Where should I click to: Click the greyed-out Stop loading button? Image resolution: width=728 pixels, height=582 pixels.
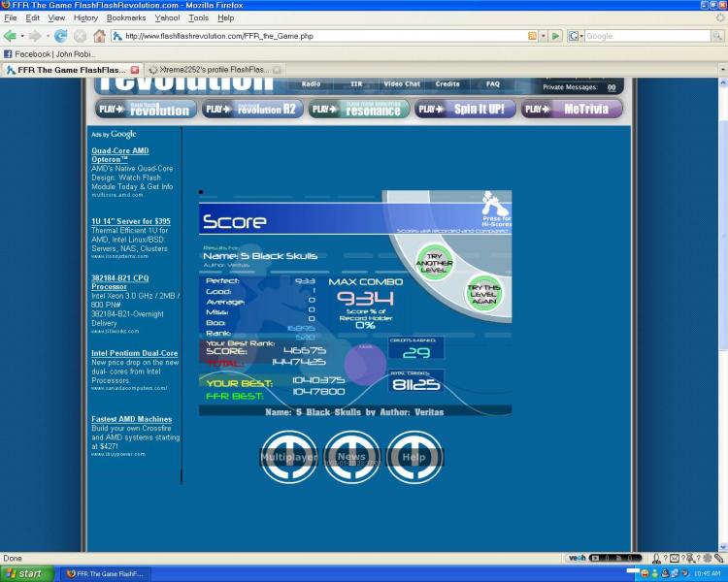(80, 36)
